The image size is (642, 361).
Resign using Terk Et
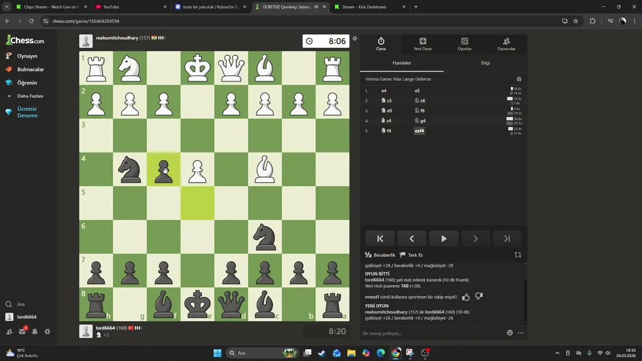coord(411,255)
